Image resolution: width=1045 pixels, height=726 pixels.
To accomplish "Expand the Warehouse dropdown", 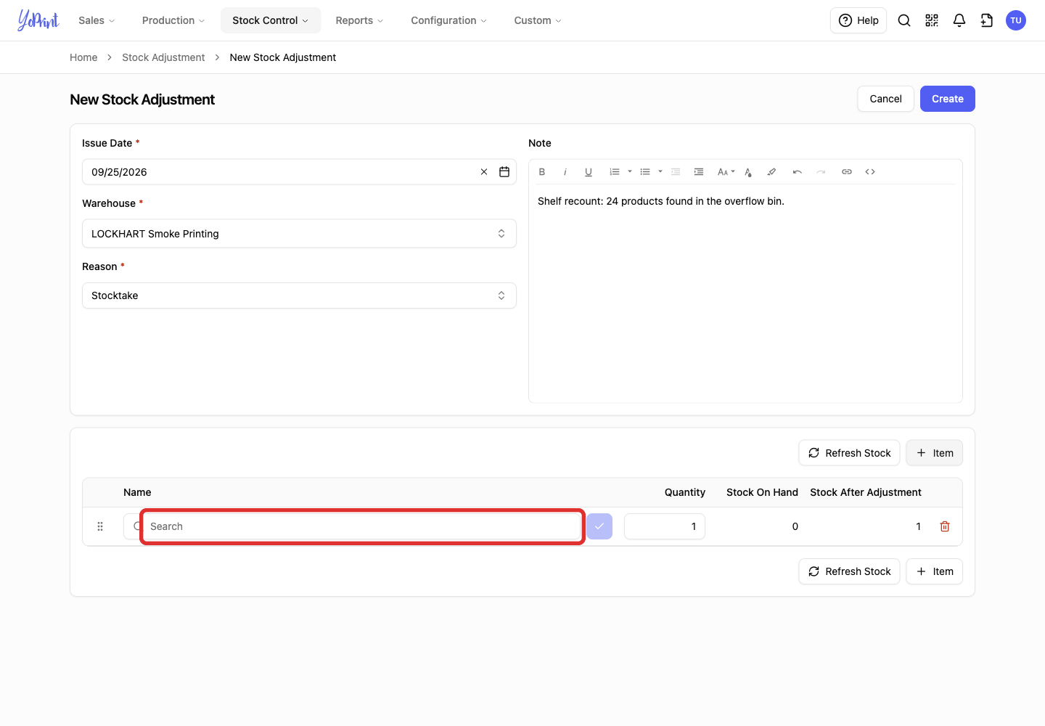I will click(299, 234).
